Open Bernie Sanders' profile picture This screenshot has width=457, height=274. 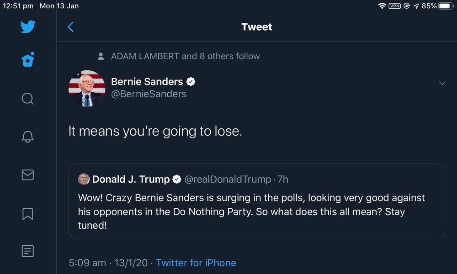pyautogui.click(x=87, y=89)
